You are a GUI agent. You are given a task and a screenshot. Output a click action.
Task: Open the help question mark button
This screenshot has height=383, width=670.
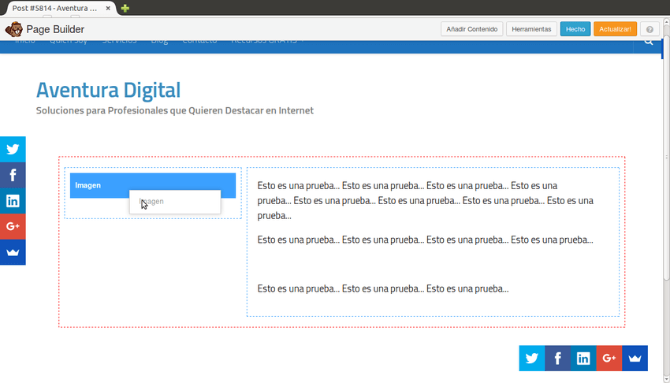point(650,29)
